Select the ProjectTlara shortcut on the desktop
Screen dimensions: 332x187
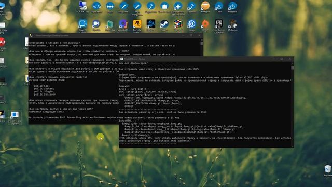tap(15, 117)
